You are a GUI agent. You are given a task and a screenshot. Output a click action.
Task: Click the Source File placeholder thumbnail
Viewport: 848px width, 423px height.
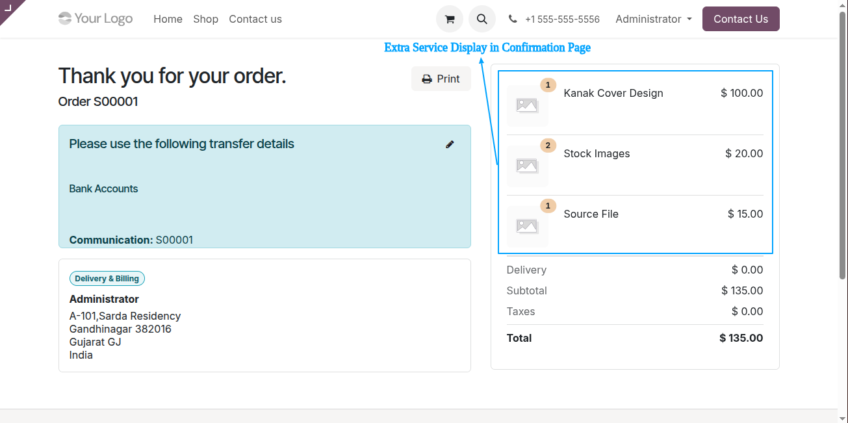point(527,226)
